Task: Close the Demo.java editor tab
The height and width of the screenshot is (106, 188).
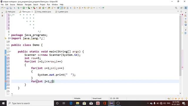Action: click(x=32, y=12)
